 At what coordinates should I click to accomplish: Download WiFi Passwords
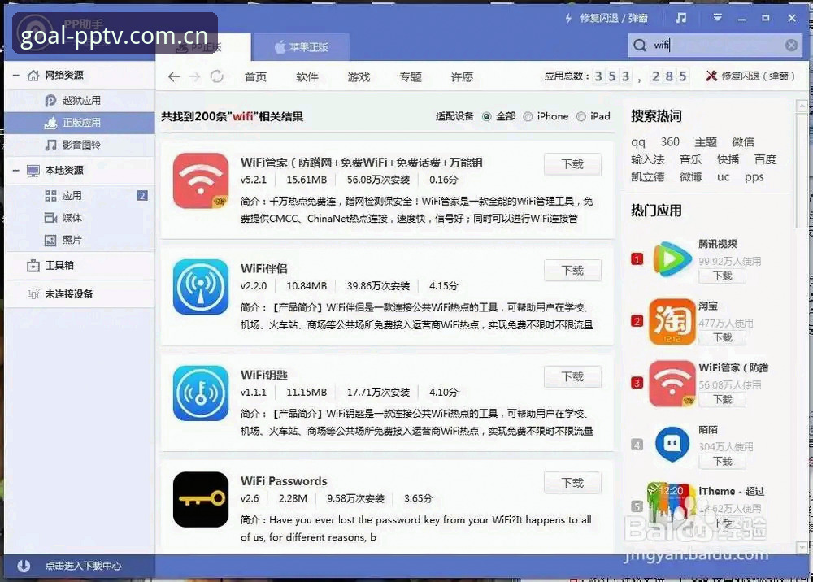point(572,483)
